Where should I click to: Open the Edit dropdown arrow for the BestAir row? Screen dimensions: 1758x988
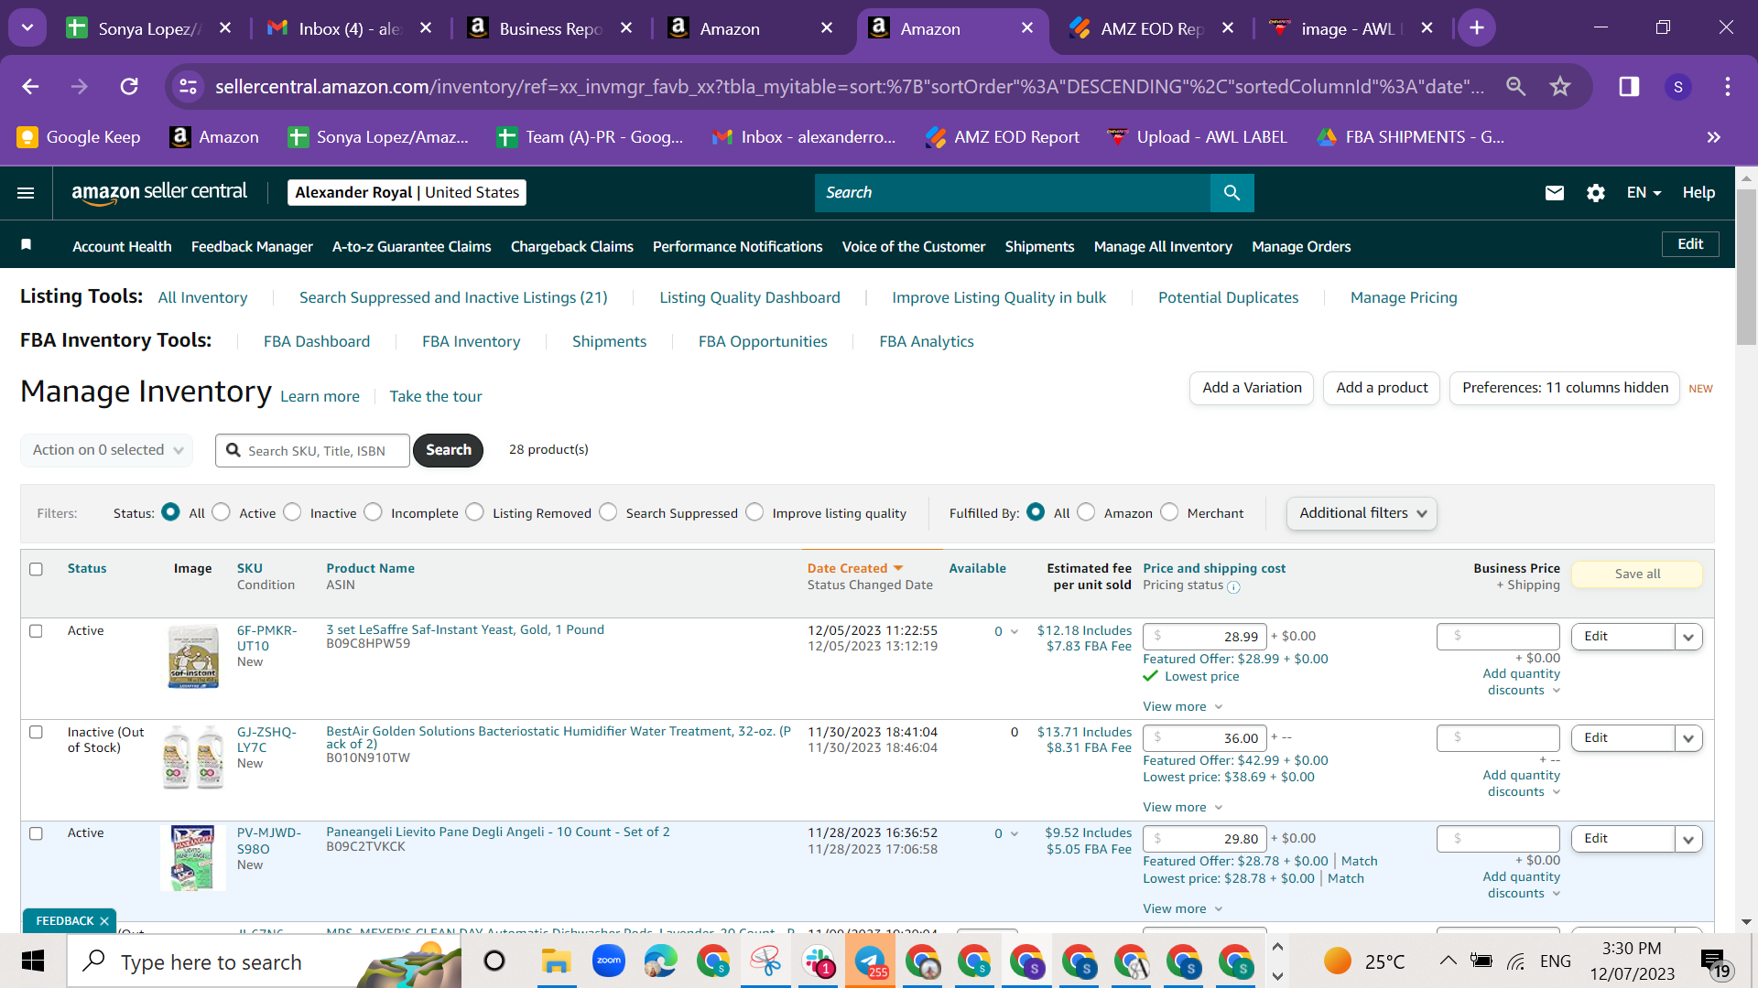pos(1688,738)
